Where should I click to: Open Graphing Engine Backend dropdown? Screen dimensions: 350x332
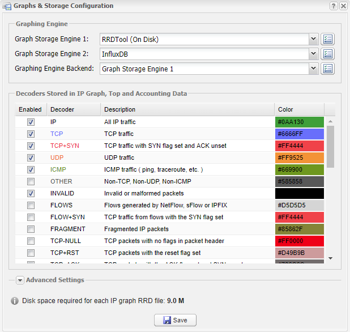click(313, 69)
